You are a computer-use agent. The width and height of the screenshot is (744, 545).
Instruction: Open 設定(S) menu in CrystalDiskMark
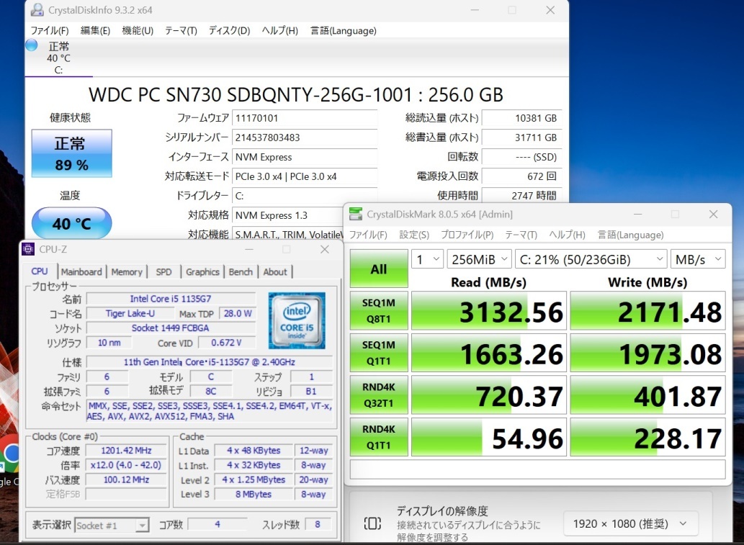[414, 235]
